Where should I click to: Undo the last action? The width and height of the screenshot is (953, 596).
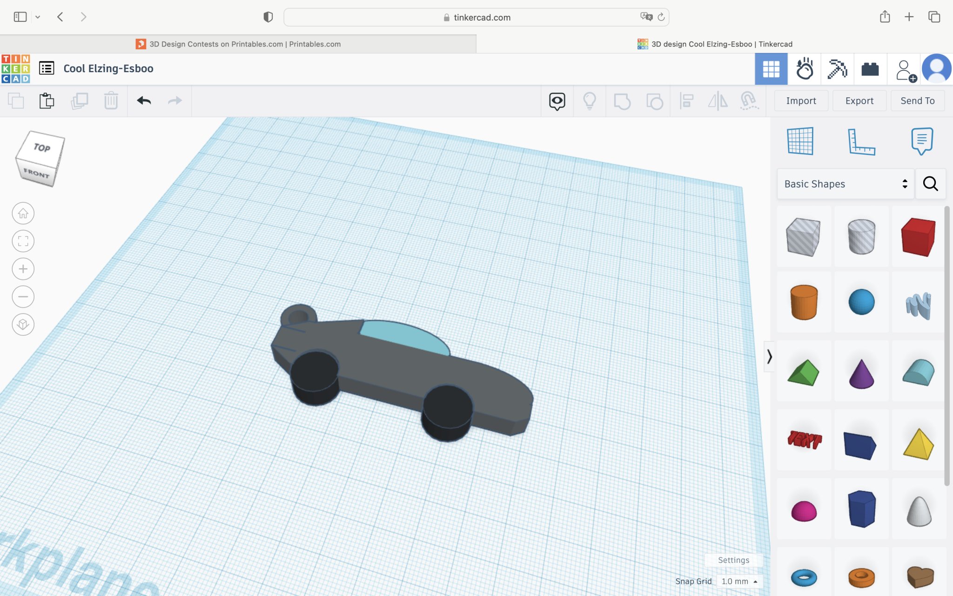pyautogui.click(x=144, y=101)
